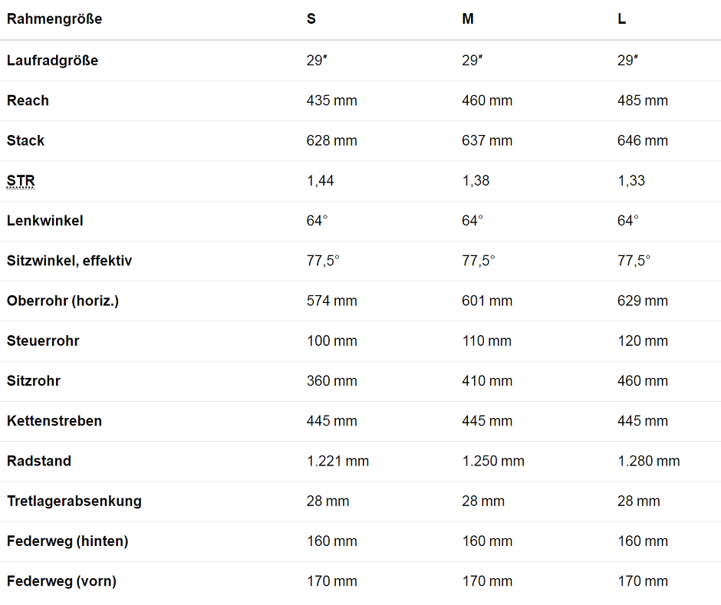This screenshot has height=605, width=721.
Task: Select the Rahmengröße header cell
Action: click(x=54, y=19)
